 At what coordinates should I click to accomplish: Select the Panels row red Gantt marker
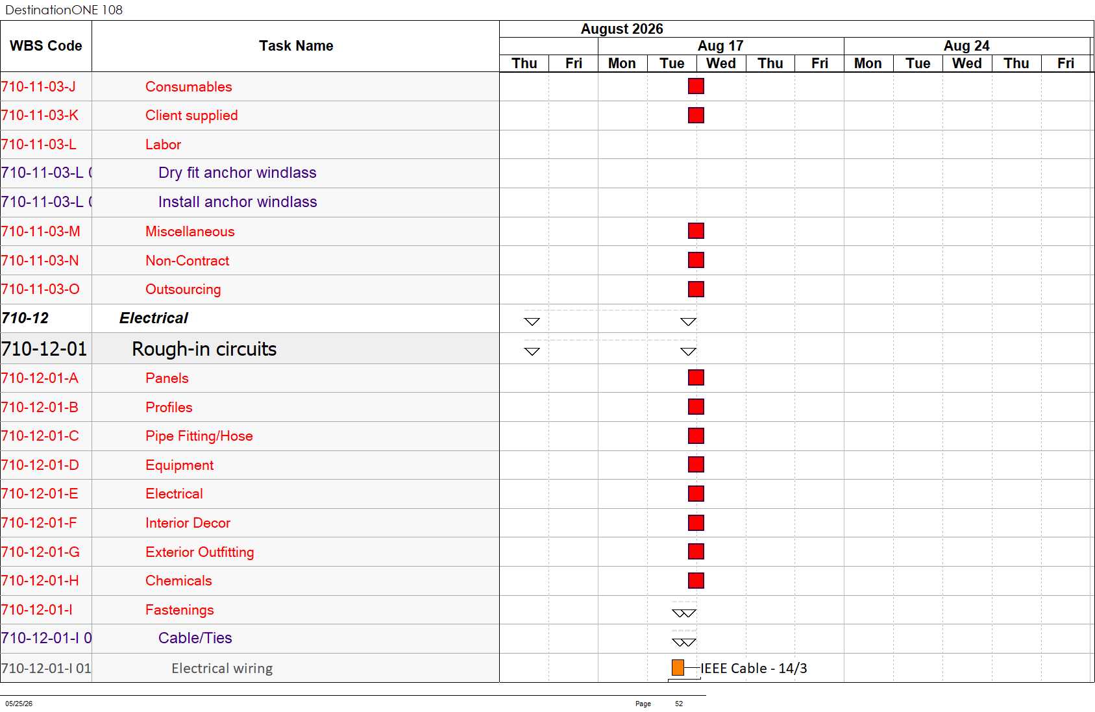696,378
